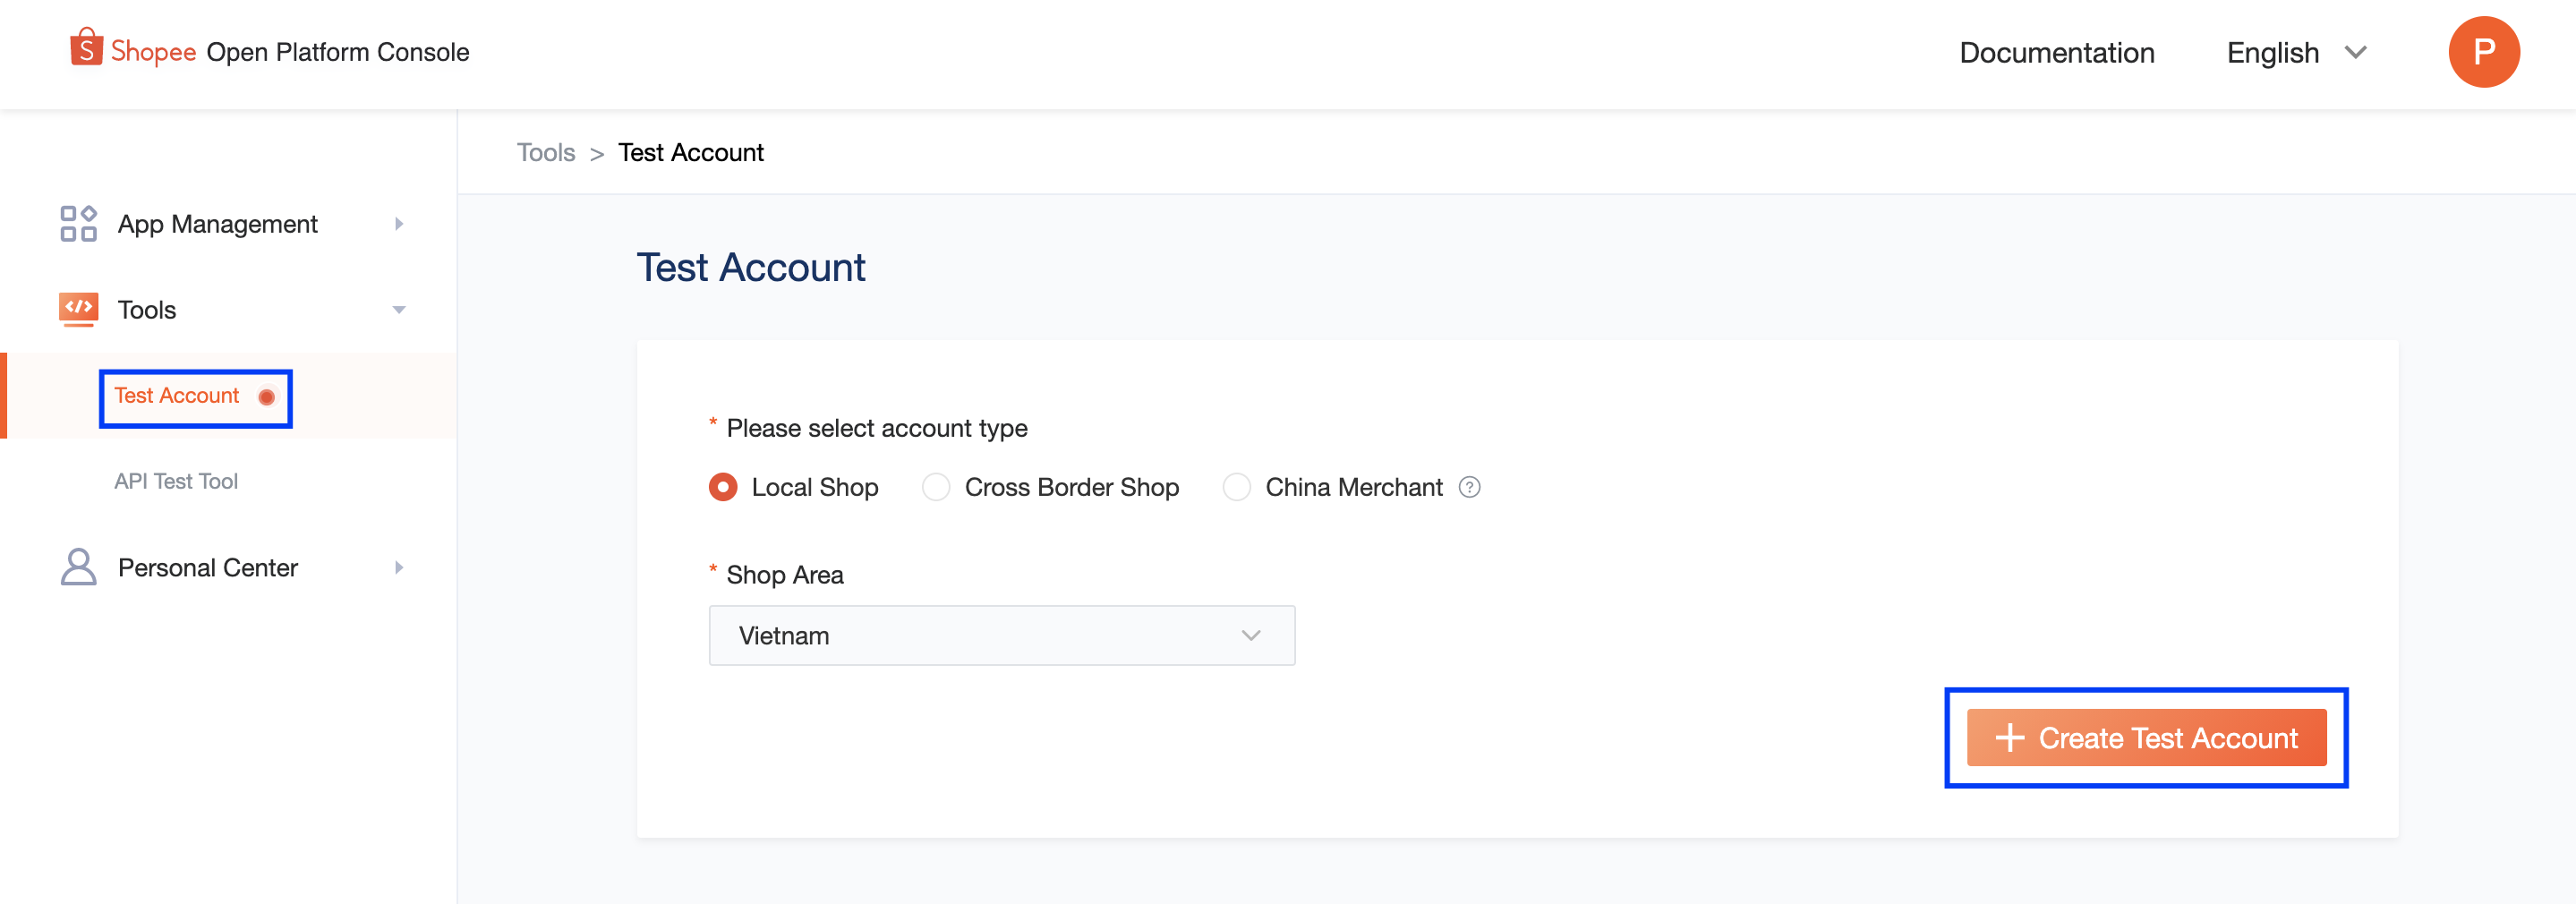
Task: Click Tools in the breadcrumb trail
Action: click(546, 152)
